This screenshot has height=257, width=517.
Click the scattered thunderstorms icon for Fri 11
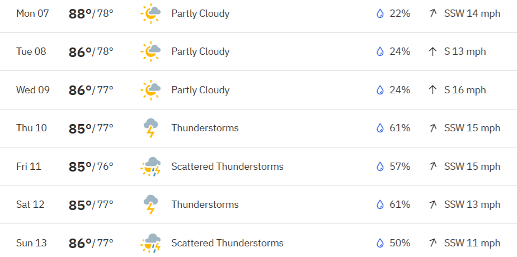pos(151,166)
